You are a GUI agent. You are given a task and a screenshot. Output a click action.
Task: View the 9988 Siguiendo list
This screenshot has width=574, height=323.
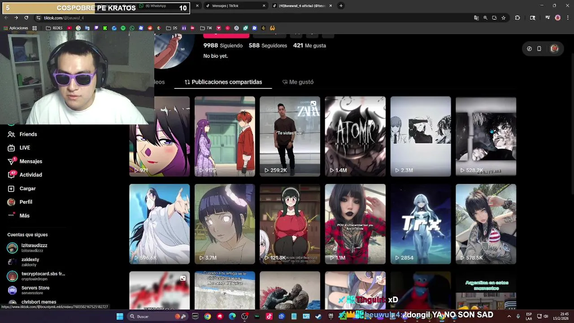click(223, 45)
